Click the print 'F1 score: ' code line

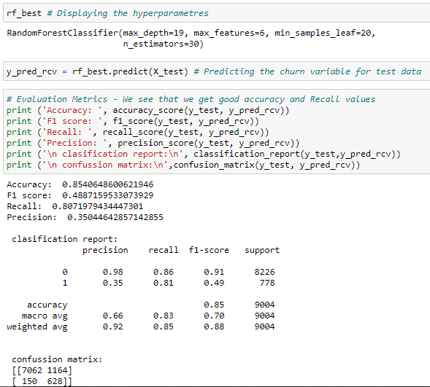[x=133, y=121]
